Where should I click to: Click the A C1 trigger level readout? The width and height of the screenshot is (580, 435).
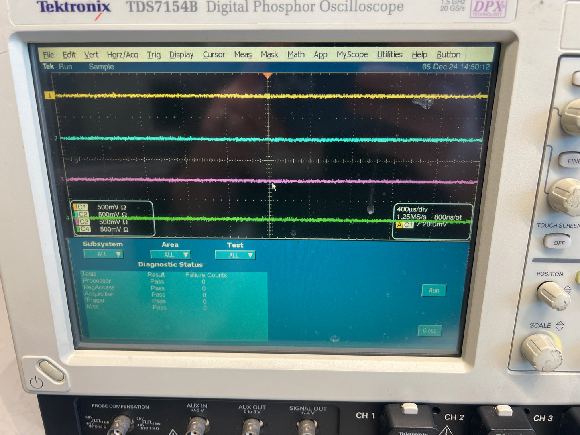421,225
